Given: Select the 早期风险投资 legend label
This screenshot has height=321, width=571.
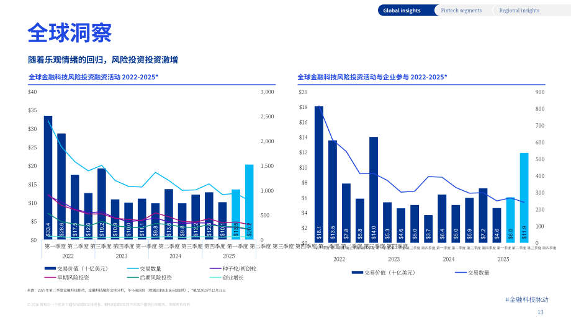Looking at the screenshot, I should point(73,278).
